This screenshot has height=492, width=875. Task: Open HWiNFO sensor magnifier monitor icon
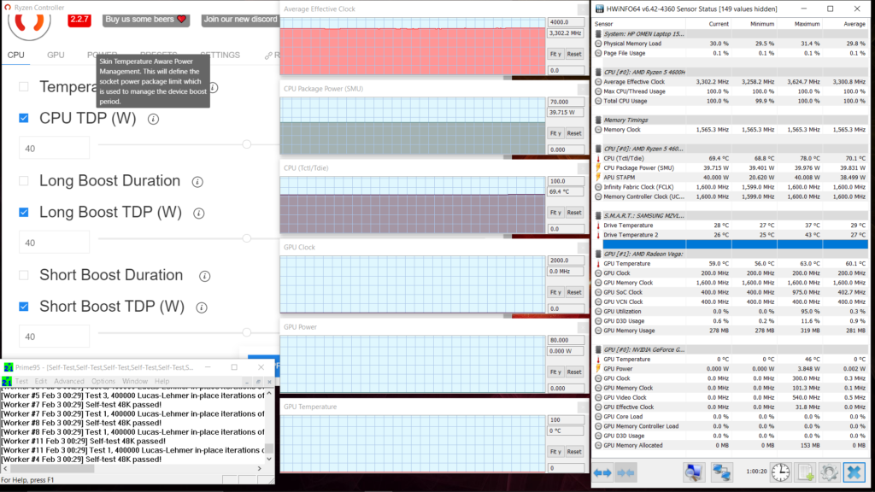click(693, 472)
